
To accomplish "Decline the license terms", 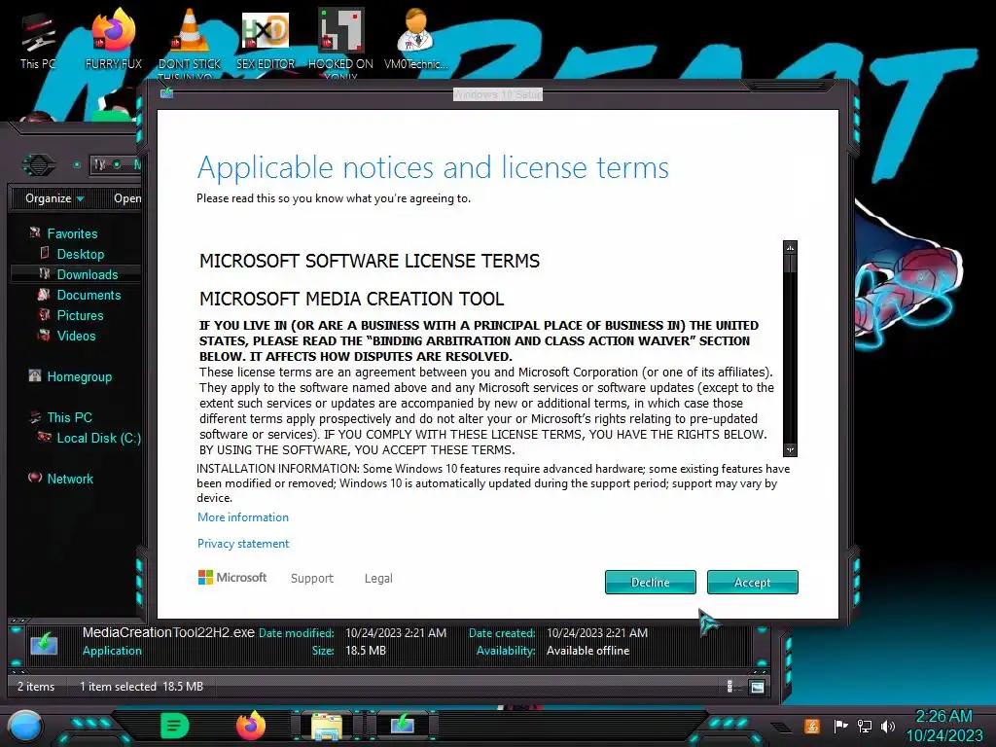I will click(651, 582).
